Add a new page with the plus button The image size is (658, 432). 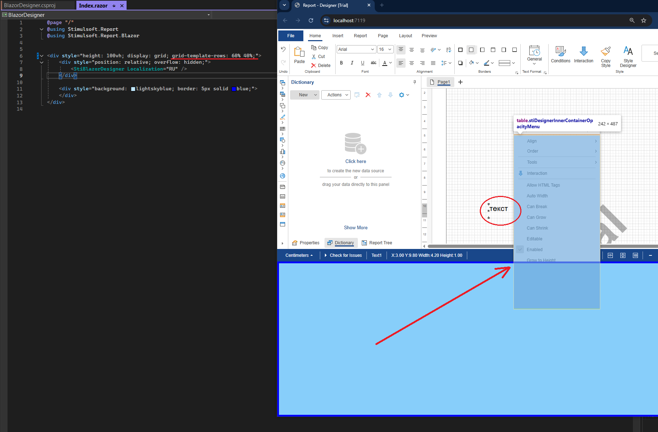[460, 82]
